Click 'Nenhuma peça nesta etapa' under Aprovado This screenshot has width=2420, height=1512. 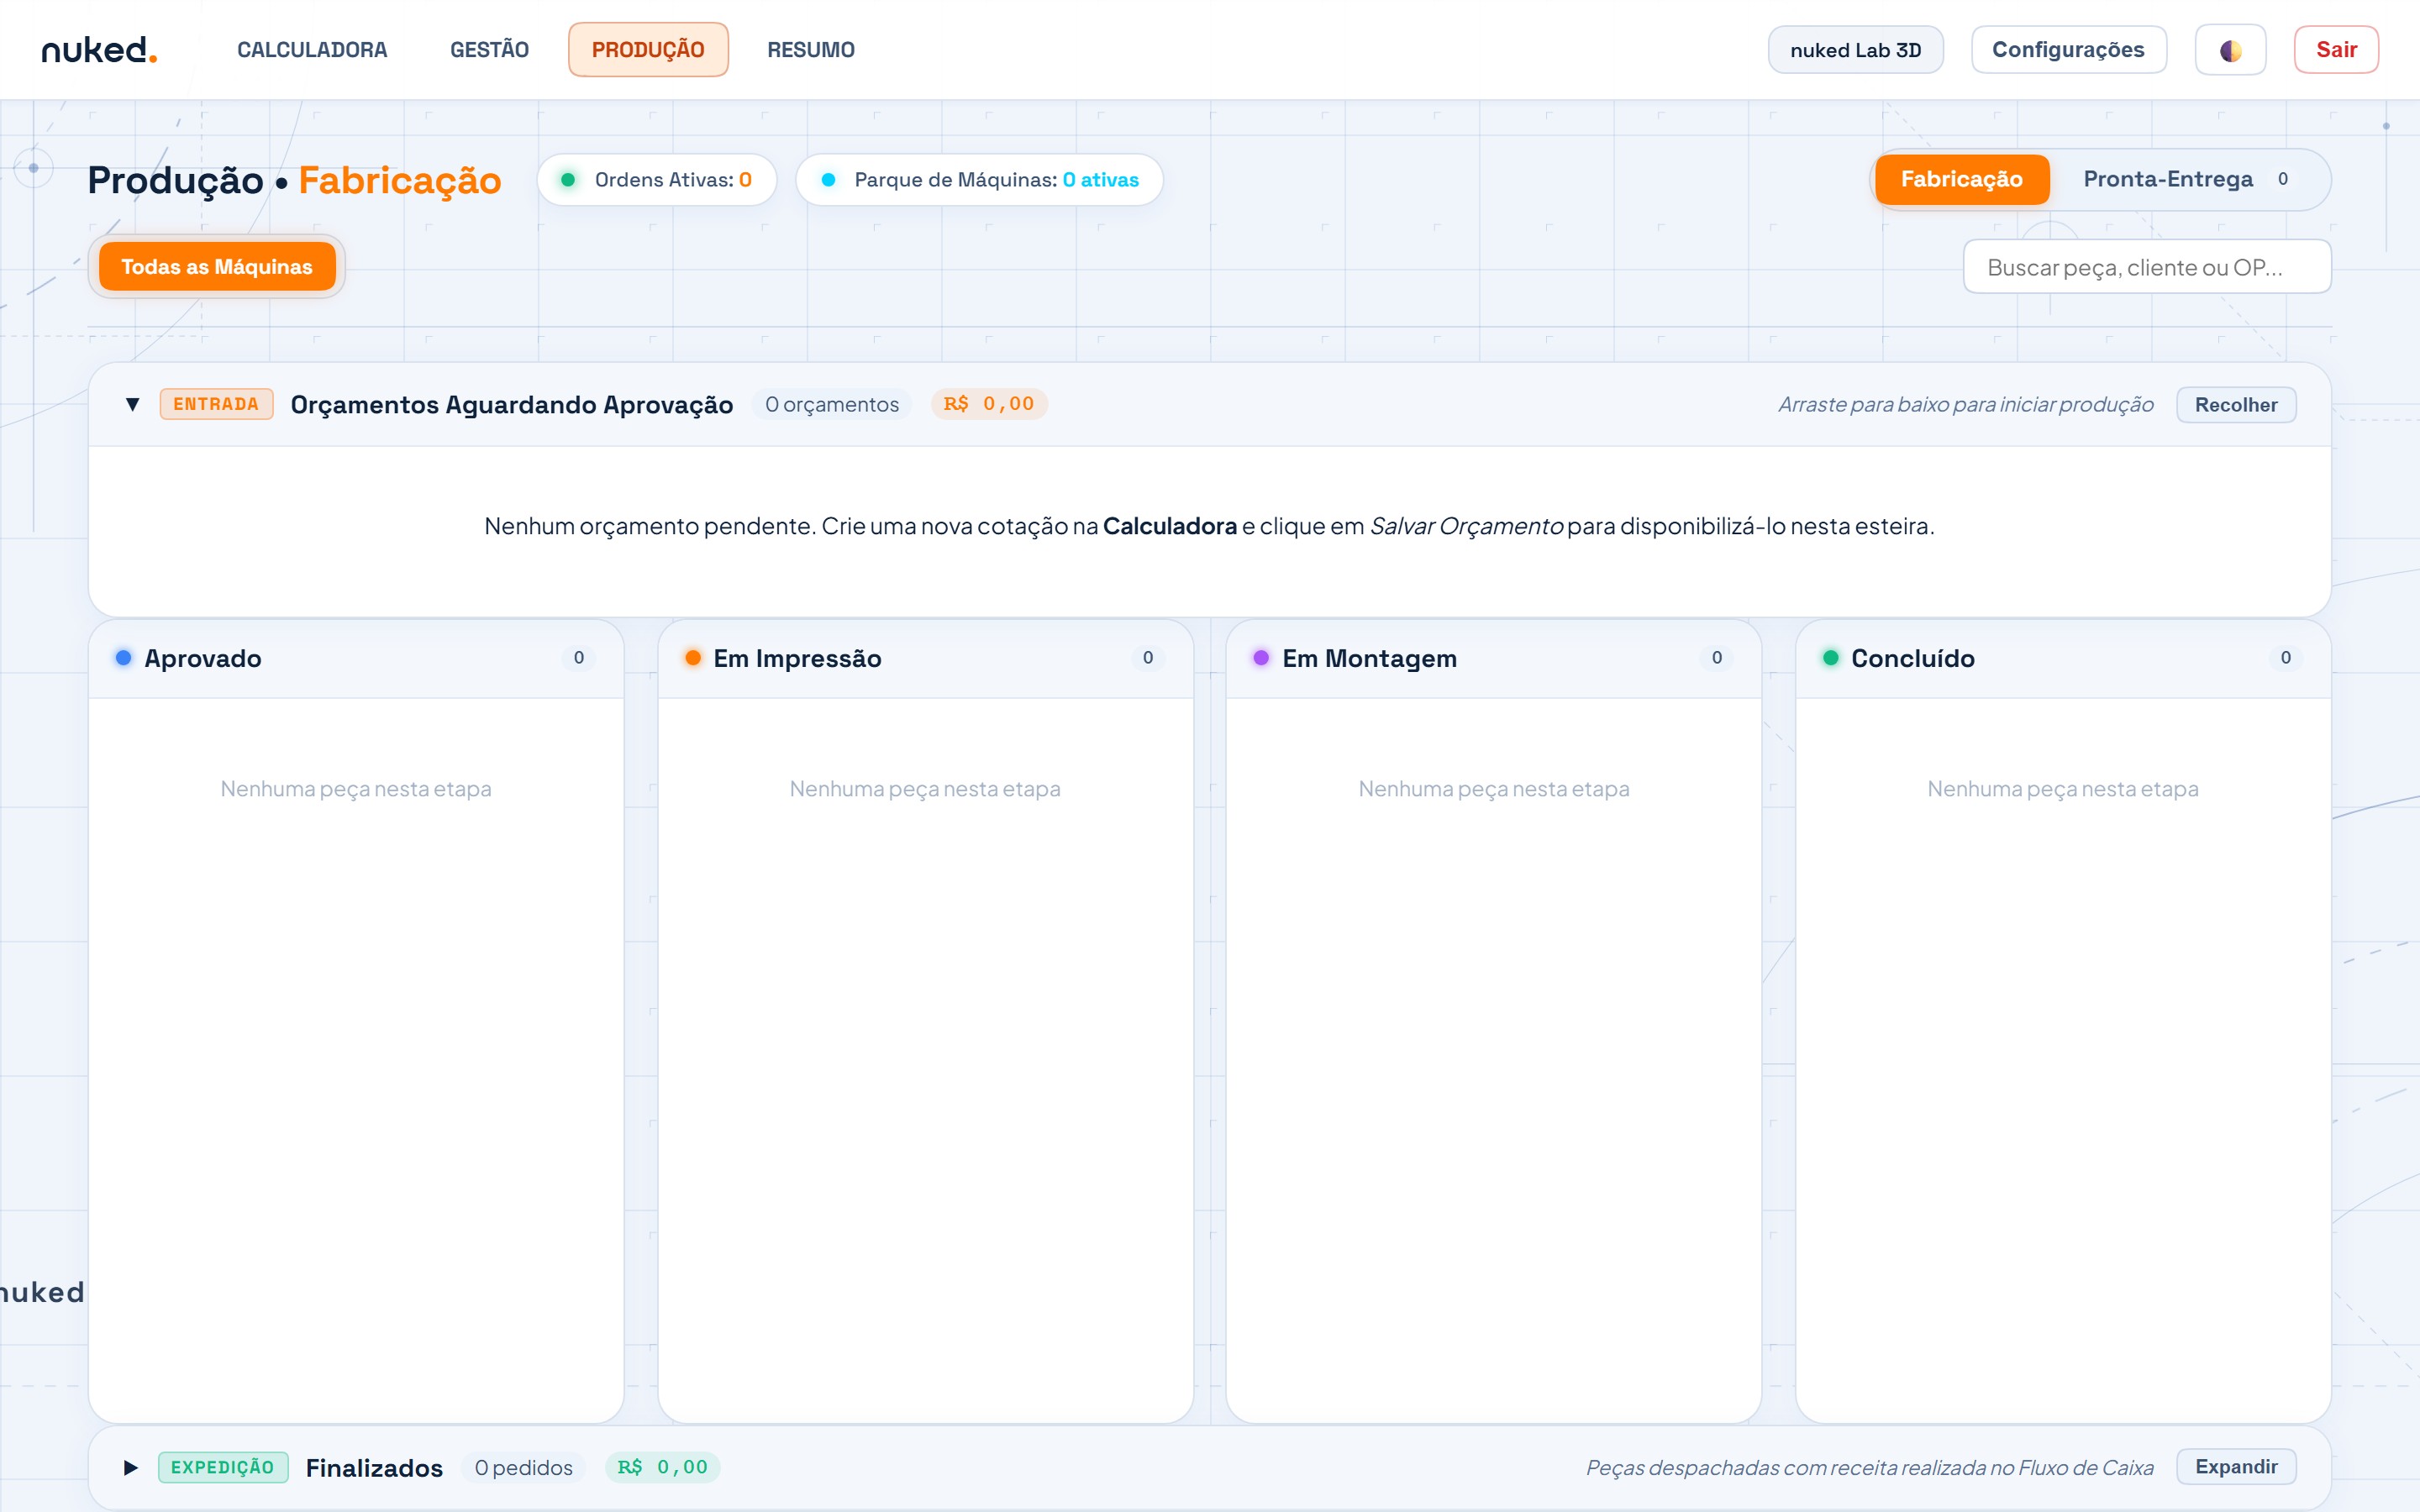click(356, 789)
